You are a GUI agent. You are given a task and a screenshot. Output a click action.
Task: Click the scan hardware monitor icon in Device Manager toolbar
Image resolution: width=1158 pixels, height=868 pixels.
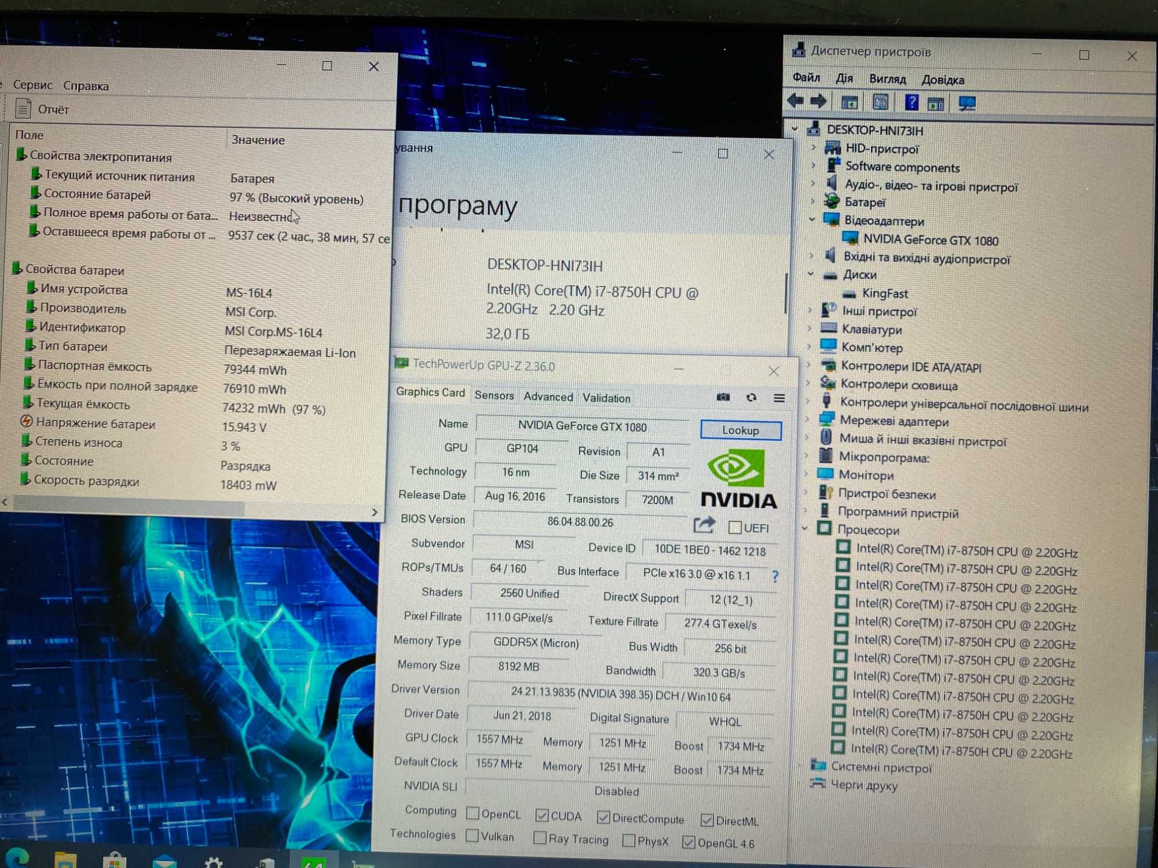966,104
